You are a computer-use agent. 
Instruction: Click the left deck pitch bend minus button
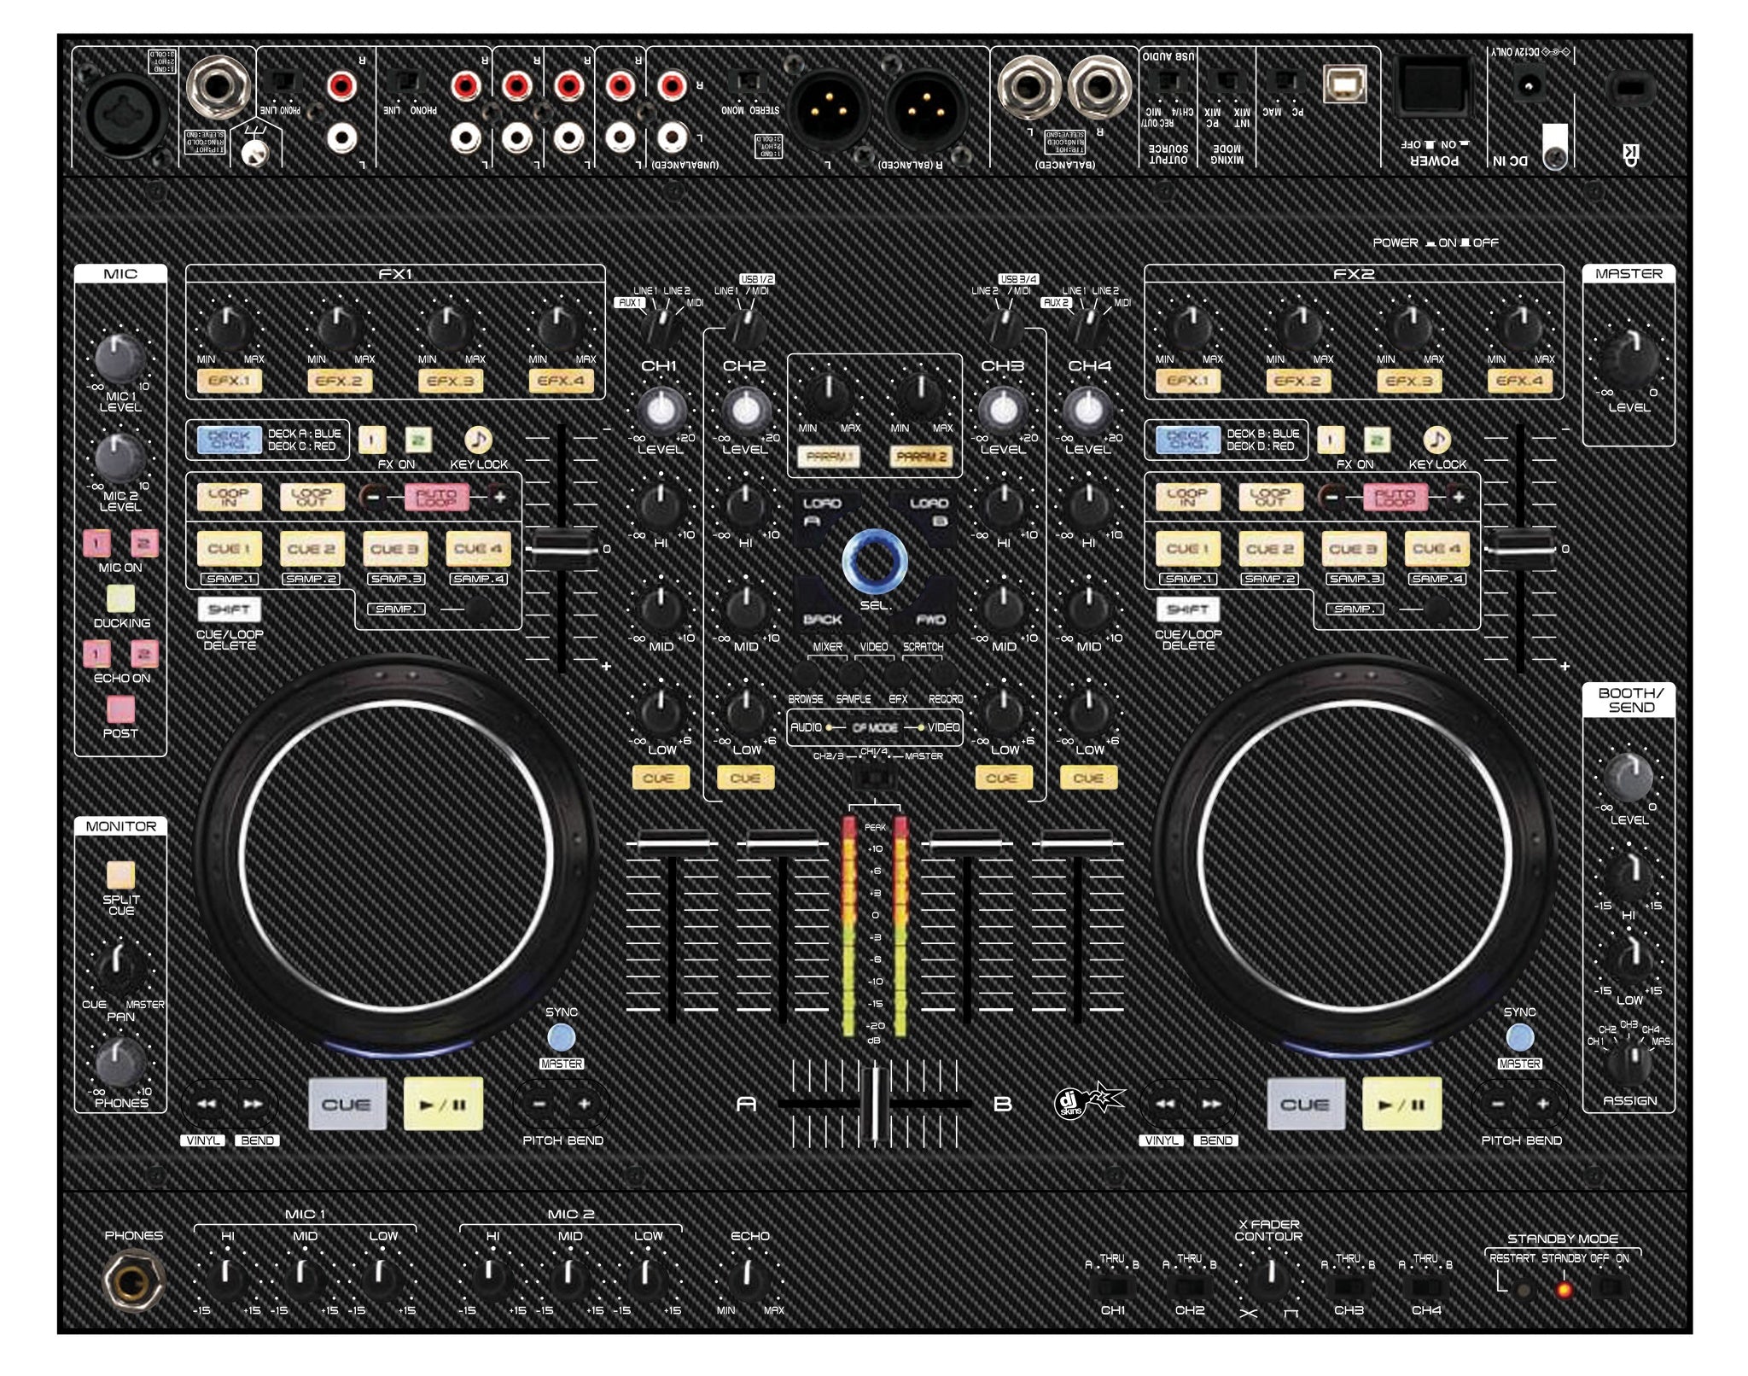[539, 1104]
